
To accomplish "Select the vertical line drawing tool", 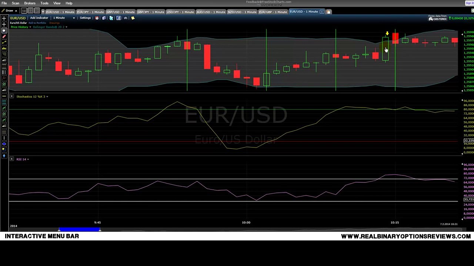I will (x=4, y=139).
